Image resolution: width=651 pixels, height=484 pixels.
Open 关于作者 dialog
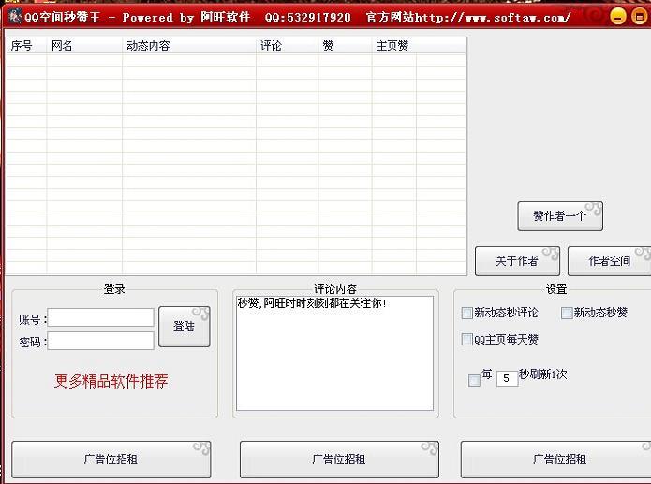[x=517, y=261]
